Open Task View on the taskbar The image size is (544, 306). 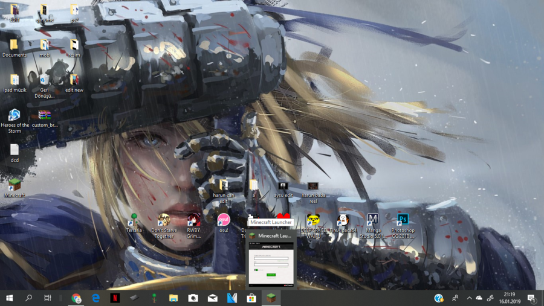coord(48,298)
